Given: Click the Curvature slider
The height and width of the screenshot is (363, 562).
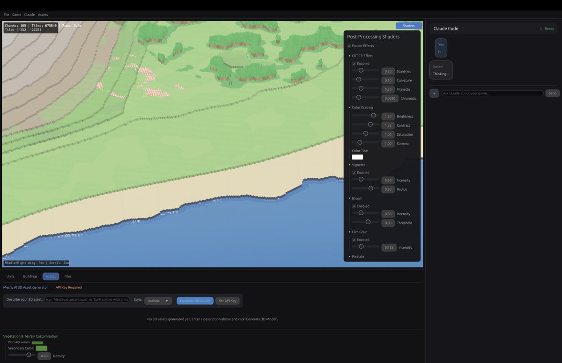Looking at the screenshot, I should (366, 79).
